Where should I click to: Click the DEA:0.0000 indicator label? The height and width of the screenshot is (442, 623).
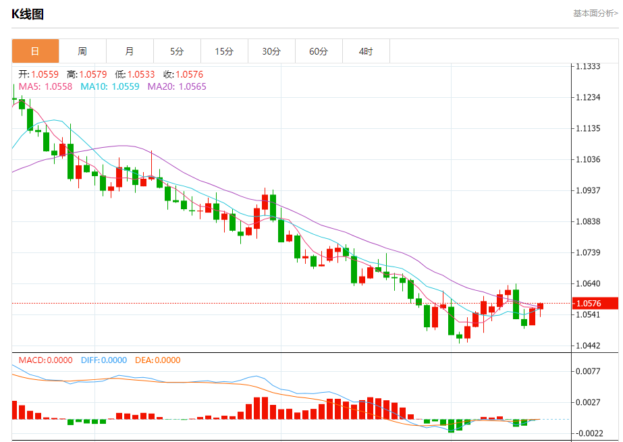(158, 360)
